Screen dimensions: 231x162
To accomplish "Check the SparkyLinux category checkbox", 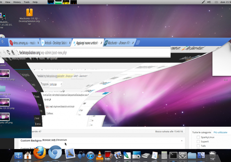I will (198, 137).
